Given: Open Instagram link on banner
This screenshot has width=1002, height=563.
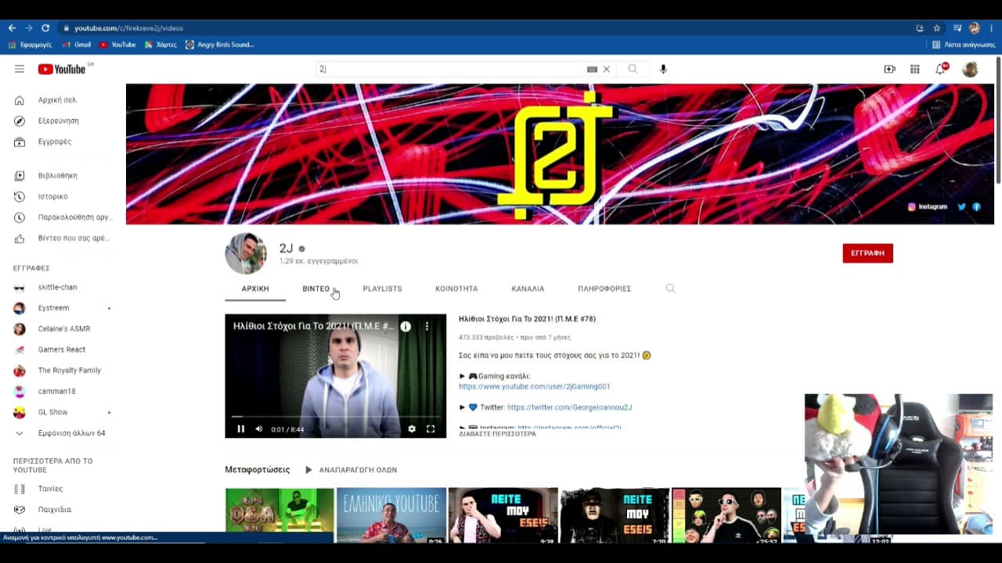Looking at the screenshot, I should tap(928, 207).
